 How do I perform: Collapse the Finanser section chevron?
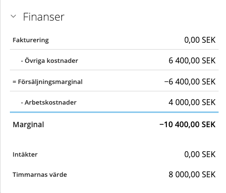tap(13, 16)
